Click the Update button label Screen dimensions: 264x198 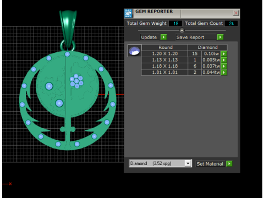[149, 37]
